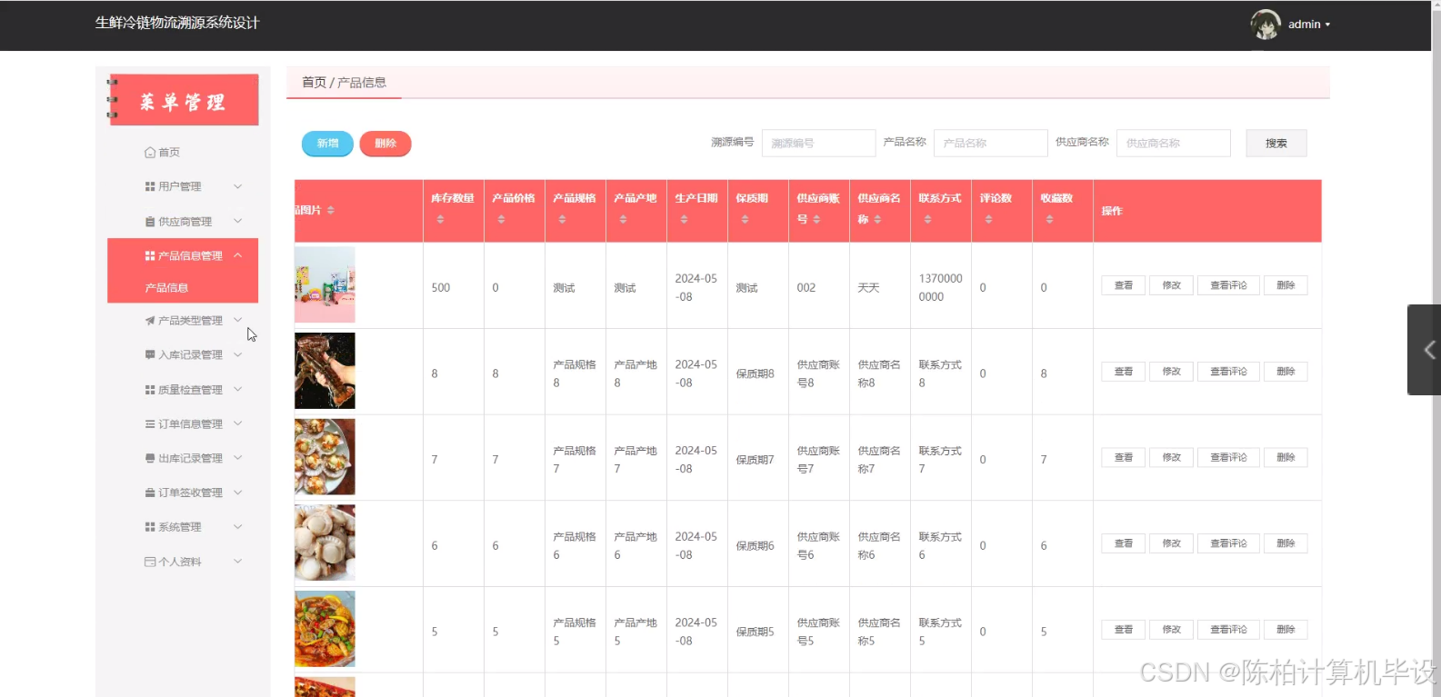Click the 个人资料 card icon
This screenshot has width=1441, height=697.
click(x=150, y=563)
